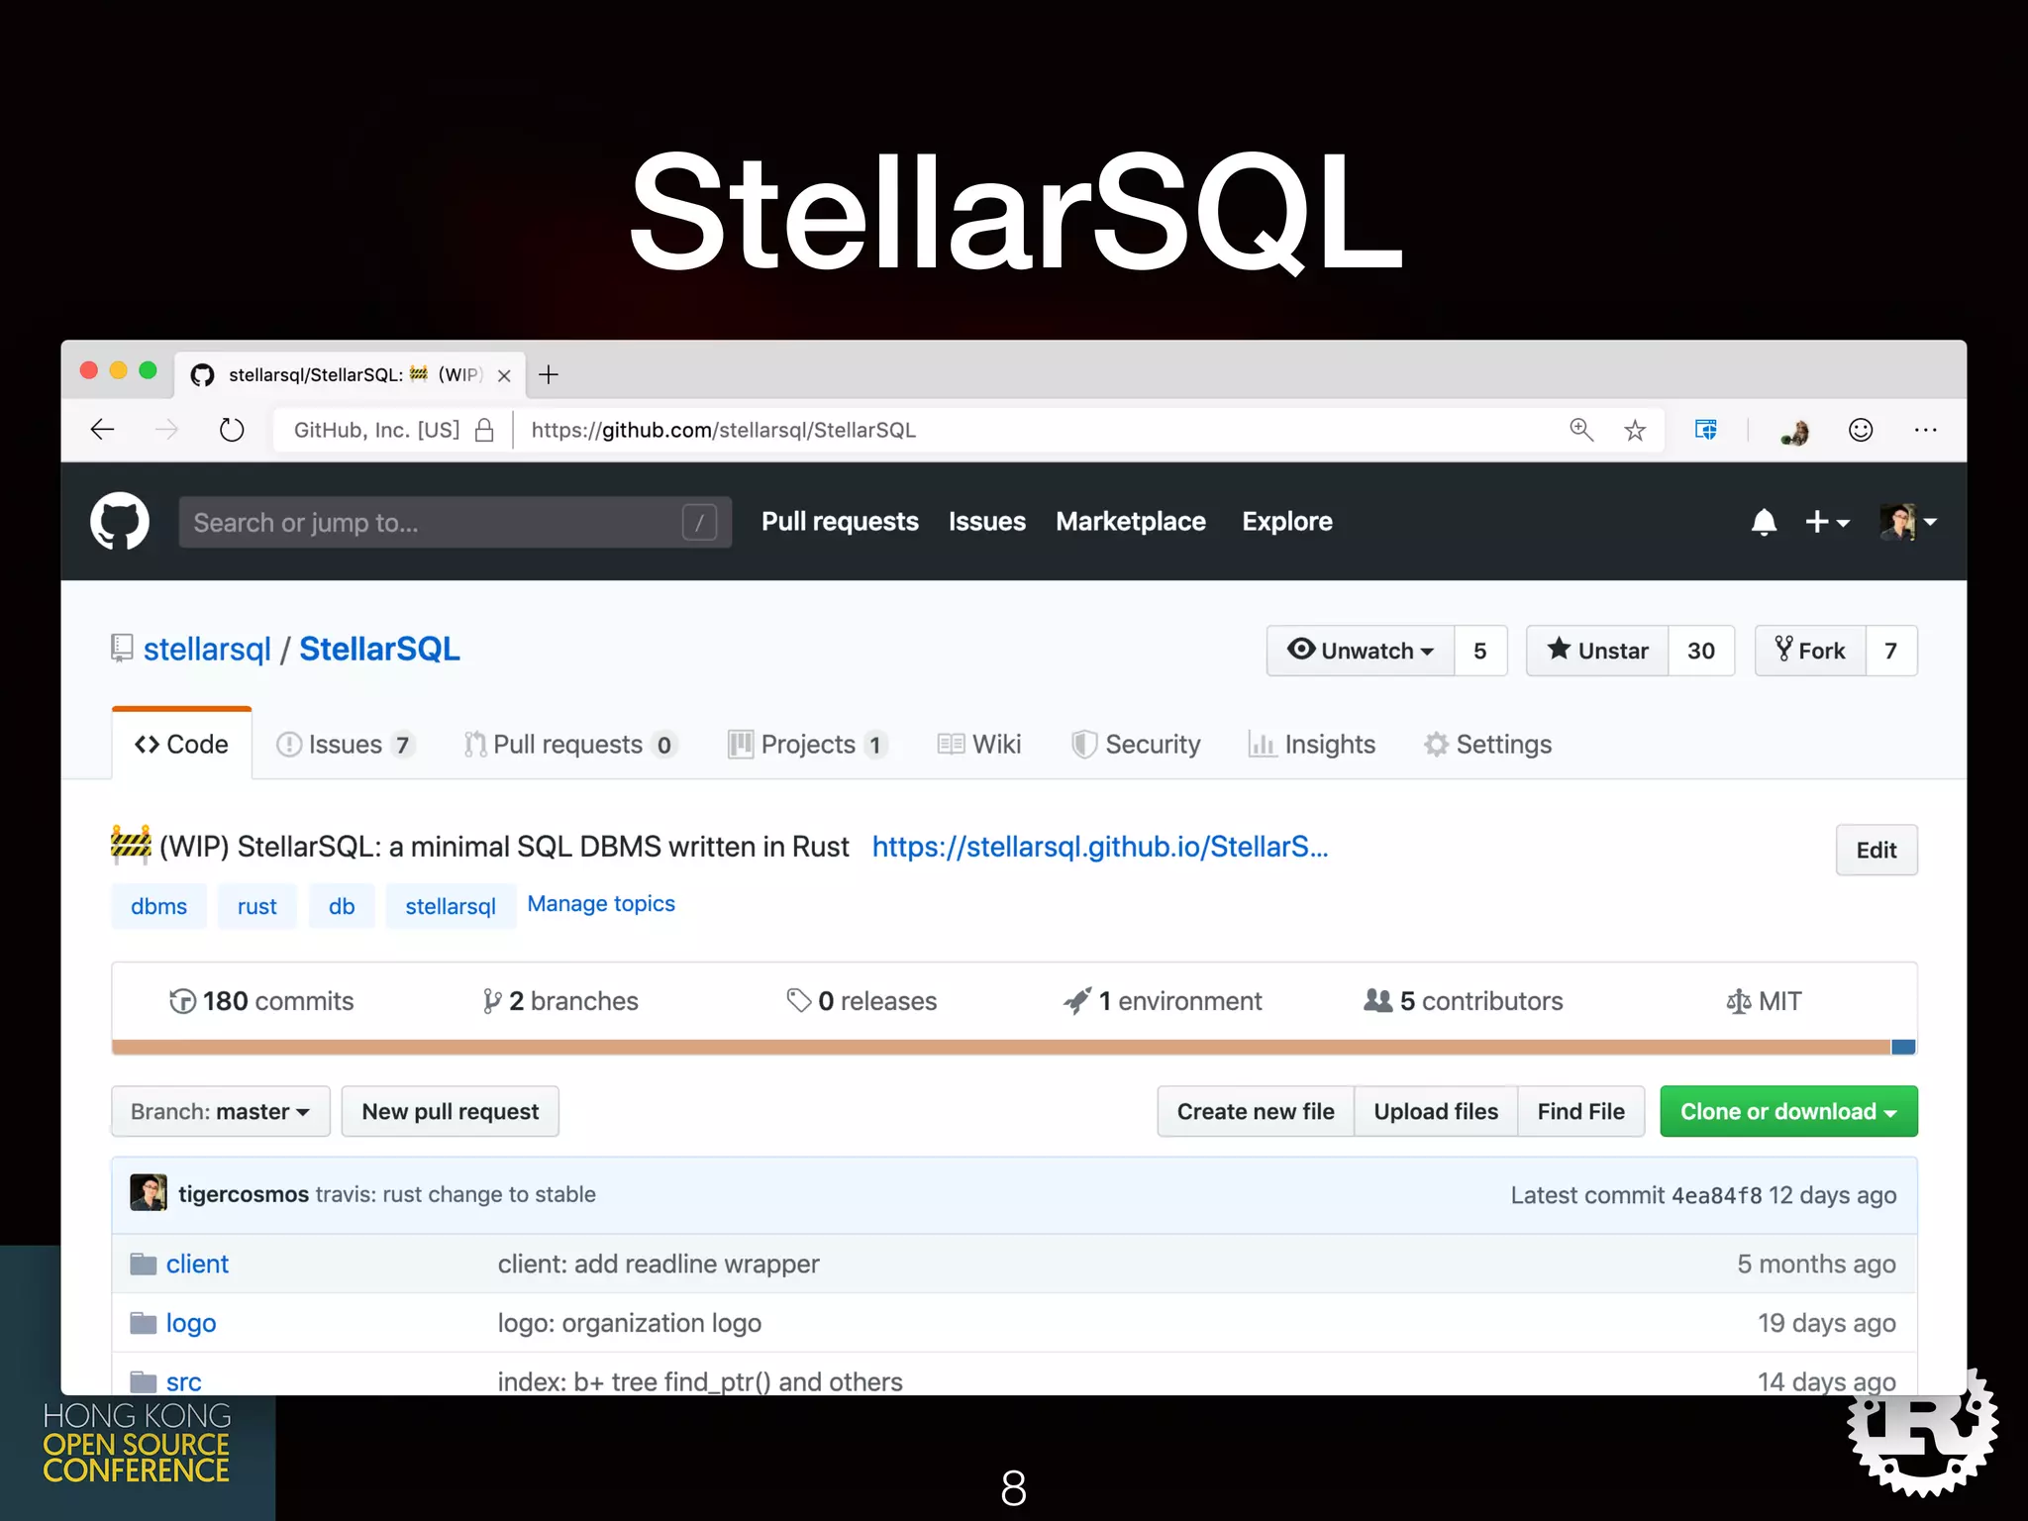View the 180 commits history

[261, 1001]
